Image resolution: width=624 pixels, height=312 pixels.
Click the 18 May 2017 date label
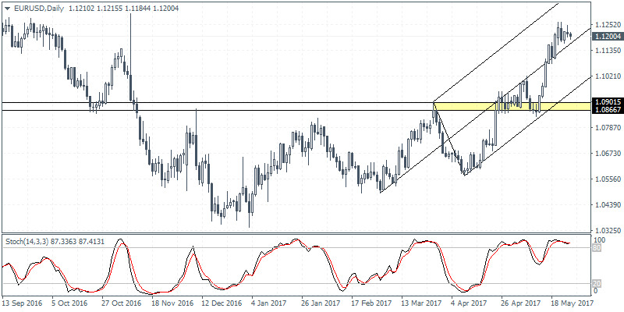pos(571,303)
